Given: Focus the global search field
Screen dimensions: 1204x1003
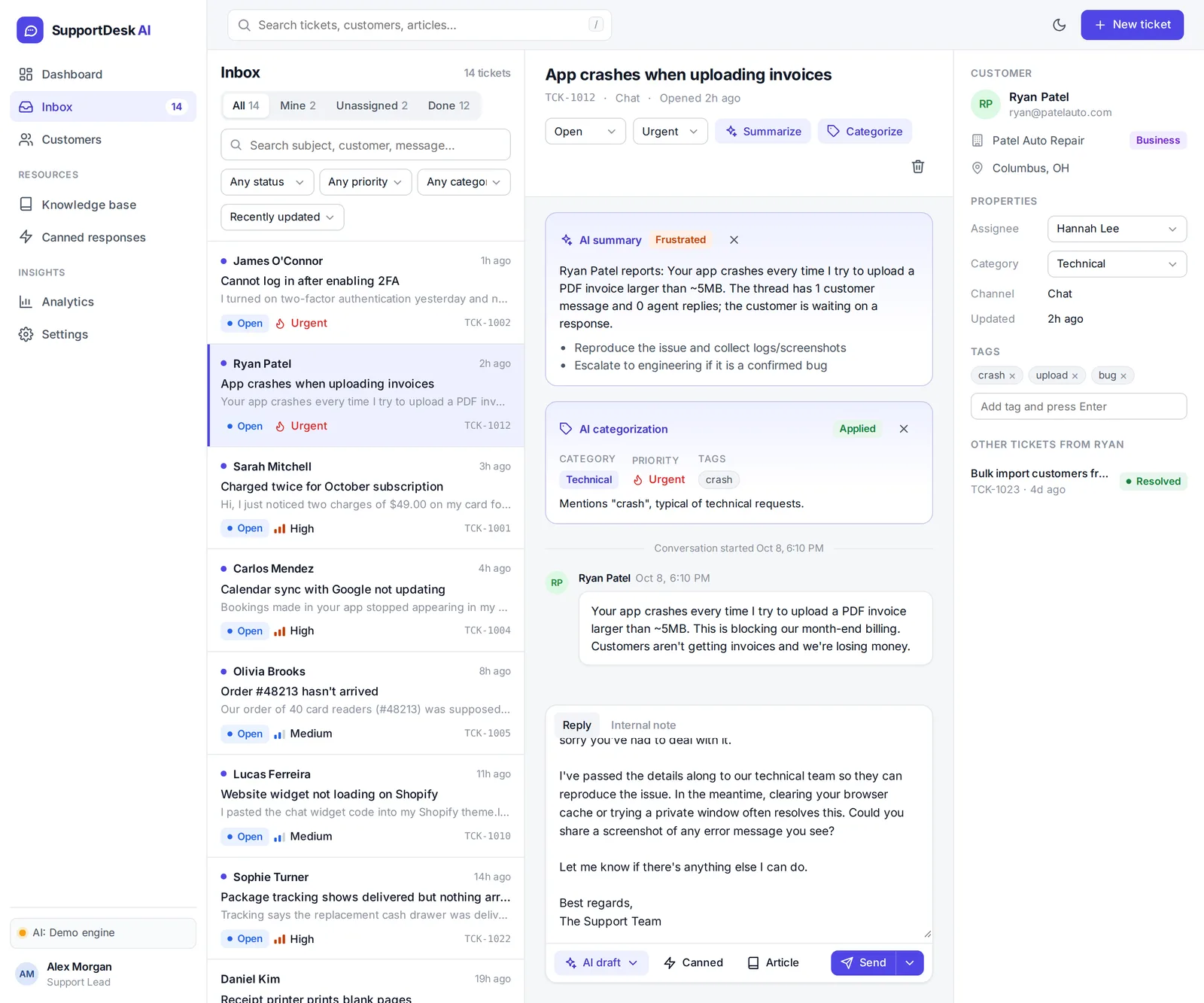Looking at the screenshot, I should [x=419, y=25].
